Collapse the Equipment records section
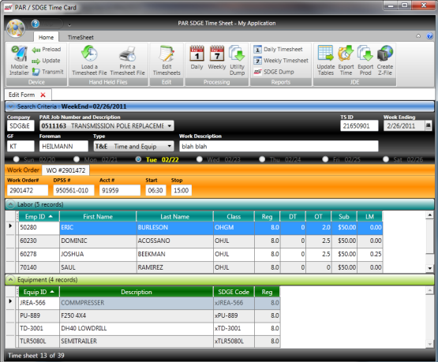Image resolution: width=438 pixels, height=362 pixels. point(10,280)
